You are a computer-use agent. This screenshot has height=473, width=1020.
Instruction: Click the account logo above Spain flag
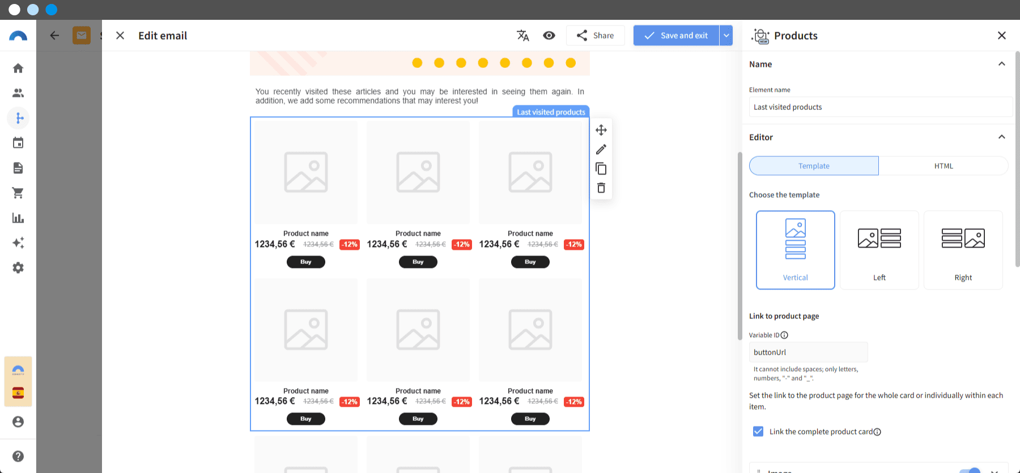18,370
